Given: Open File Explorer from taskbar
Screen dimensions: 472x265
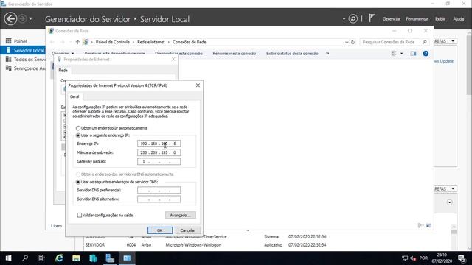Looking at the screenshot, I should 76,258.
